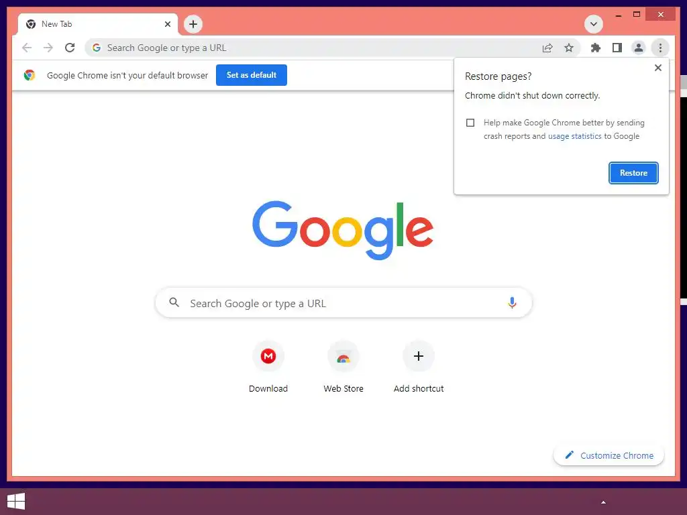Check the crash reports checkbox

pos(470,123)
